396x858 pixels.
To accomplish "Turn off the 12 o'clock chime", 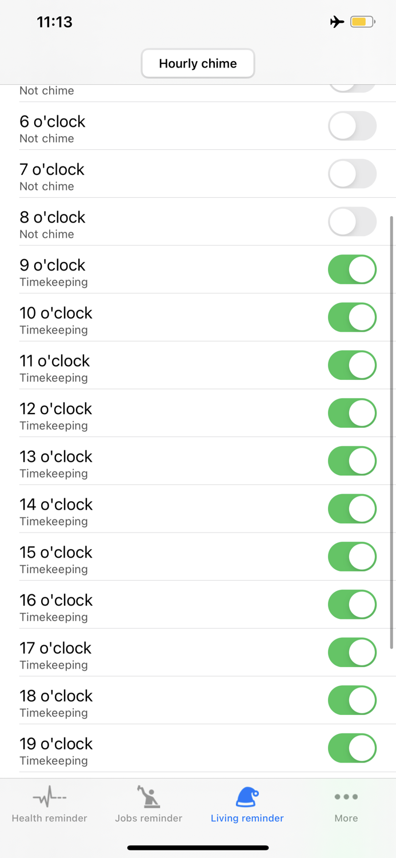I will pyautogui.click(x=352, y=413).
